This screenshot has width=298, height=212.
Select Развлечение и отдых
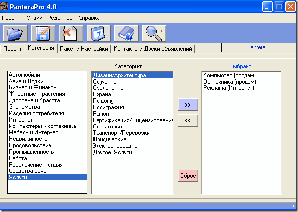pos(47,165)
